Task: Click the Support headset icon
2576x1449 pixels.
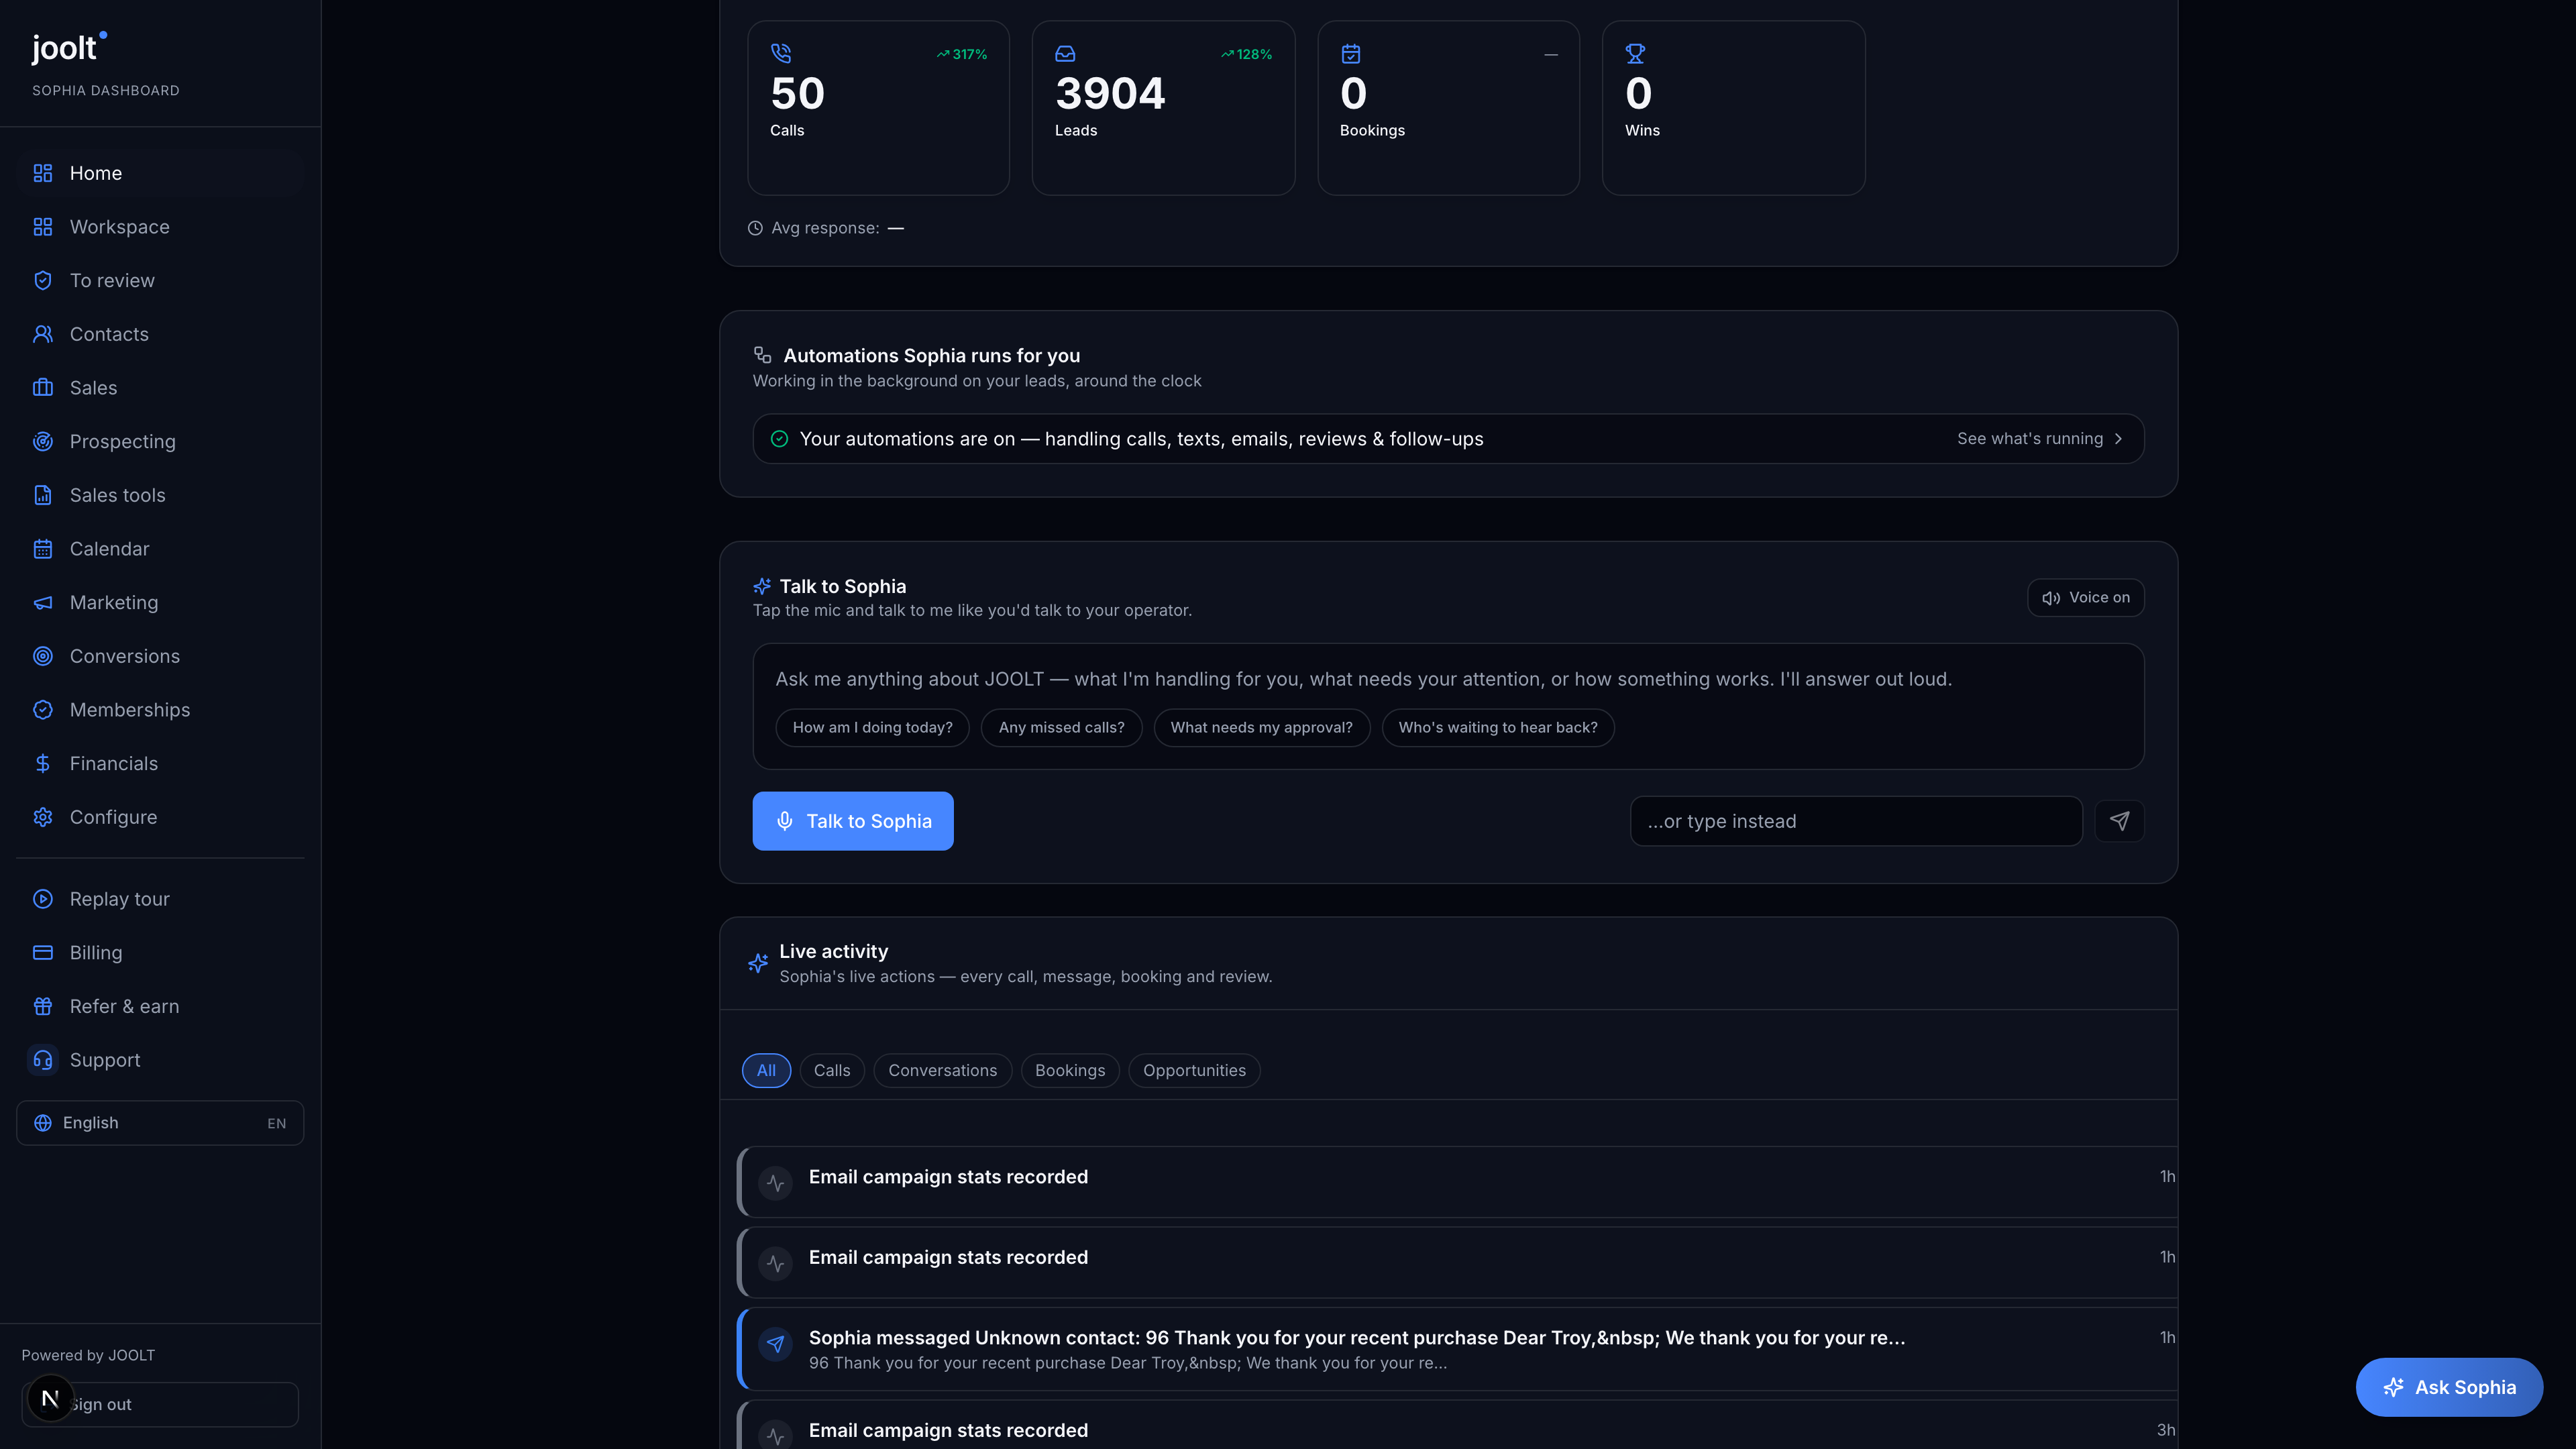Action: (x=43, y=1060)
